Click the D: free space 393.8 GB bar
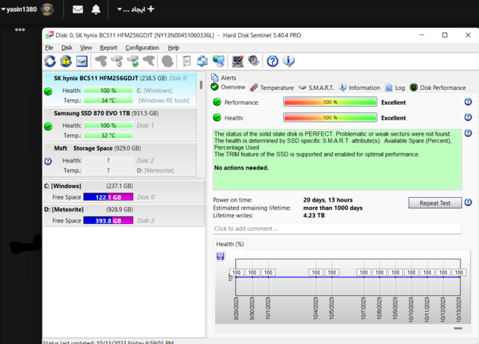 (x=108, y=220)
